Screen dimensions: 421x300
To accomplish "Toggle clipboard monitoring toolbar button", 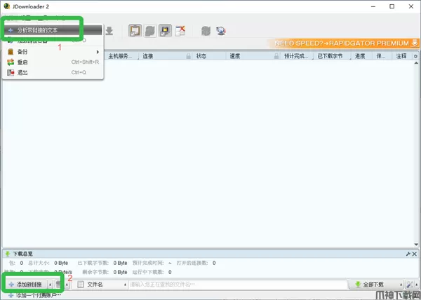I will [x=135, y=31].
